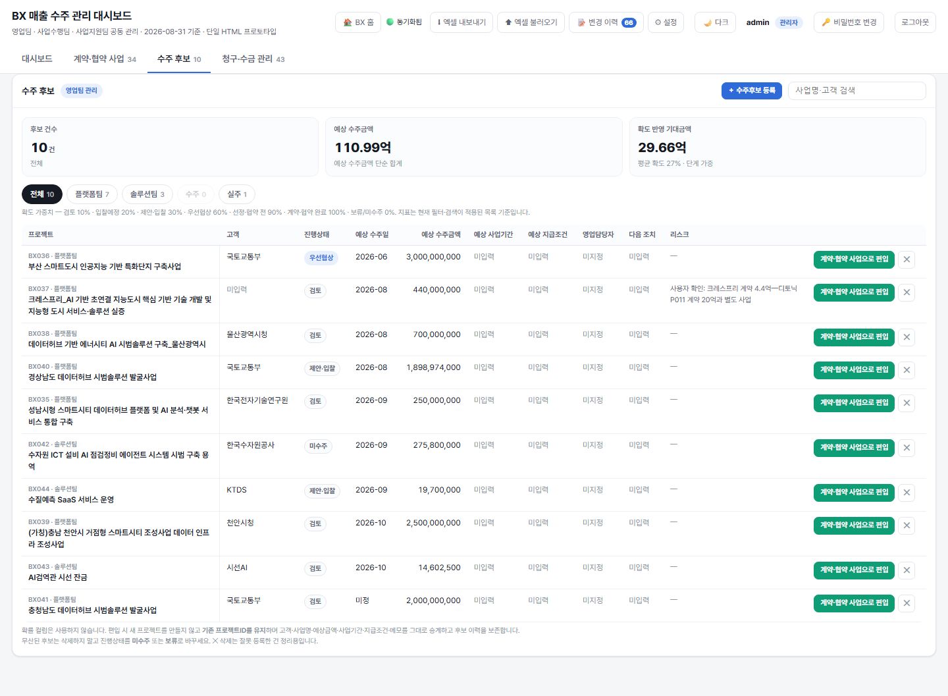Viewport: 948px width, 696px height.
Task: Switch to 계약·협약 사업 tab
Action: click(x=105, y=59)
